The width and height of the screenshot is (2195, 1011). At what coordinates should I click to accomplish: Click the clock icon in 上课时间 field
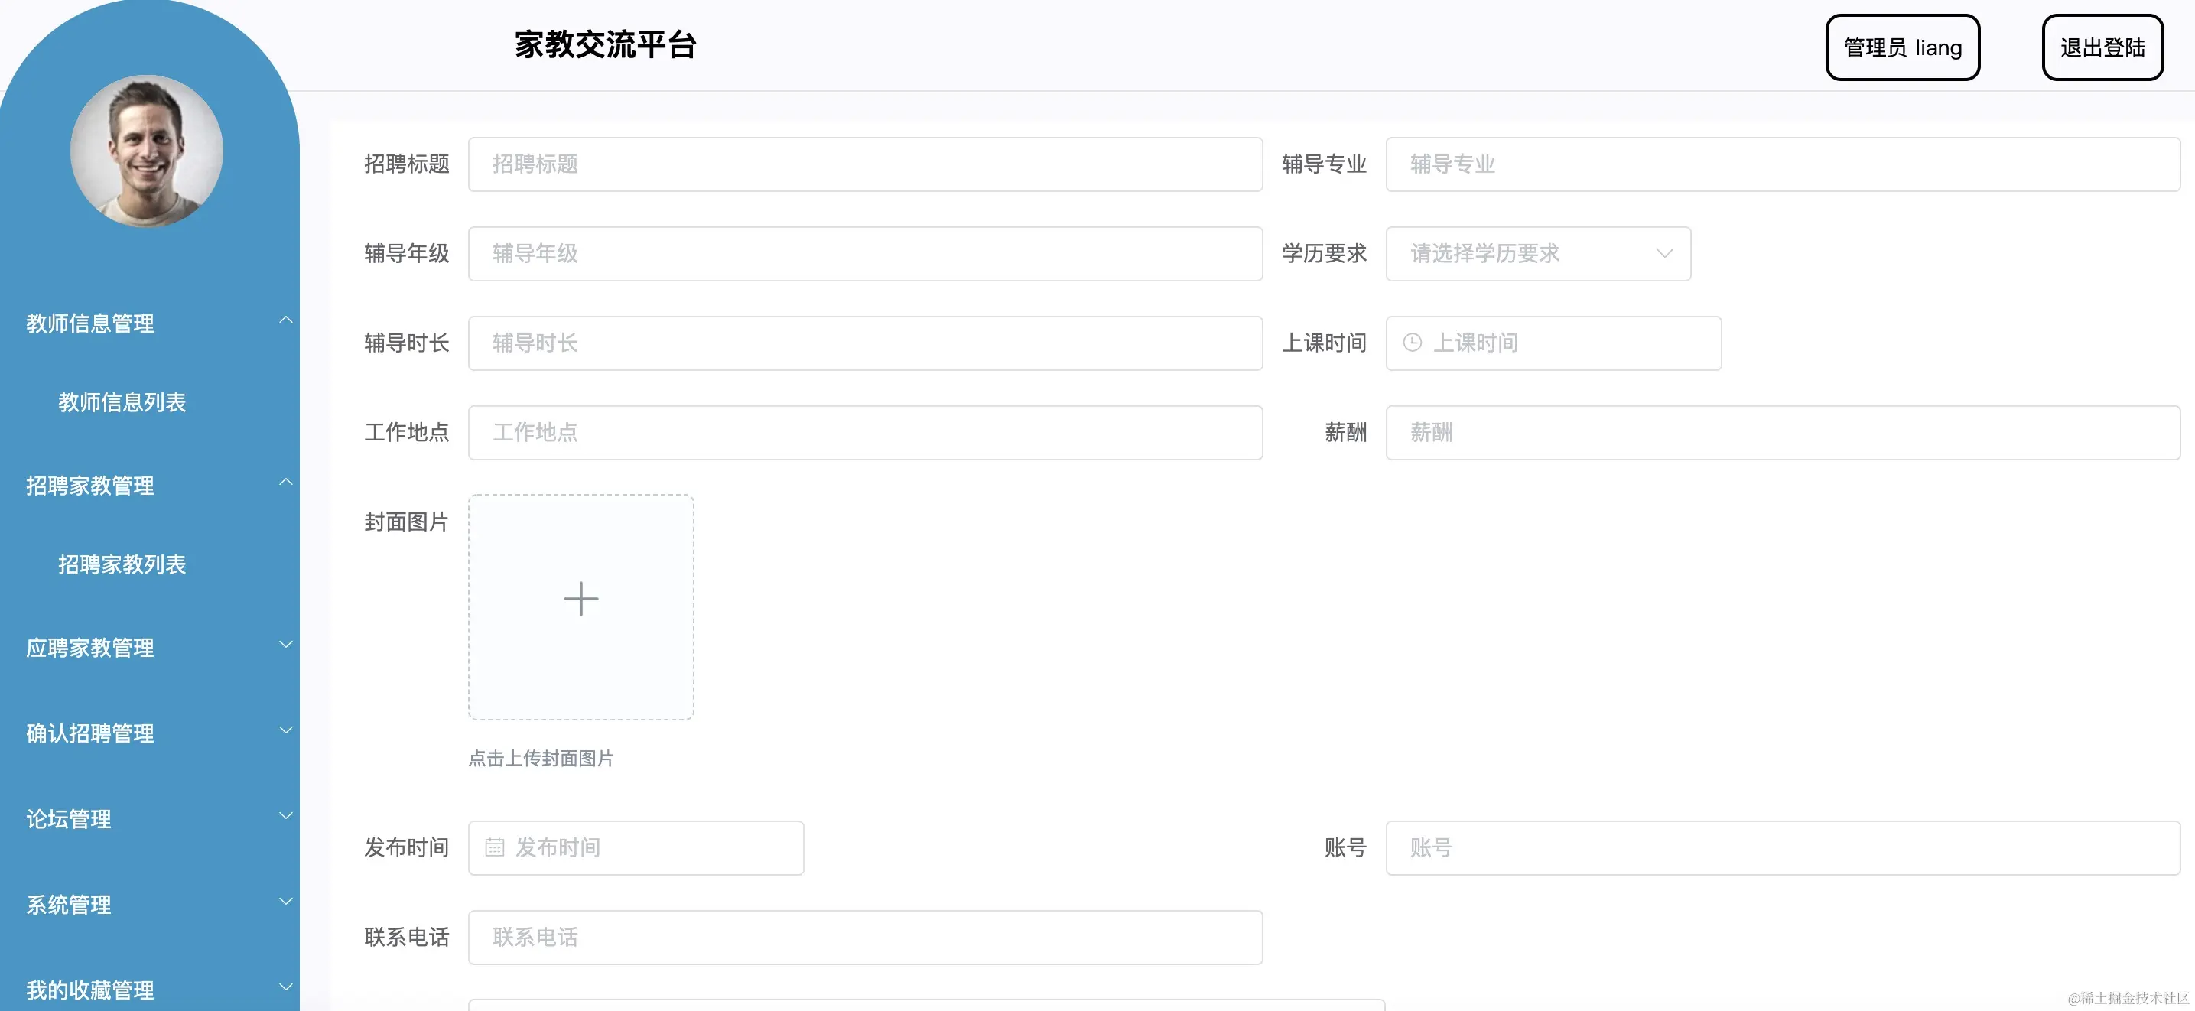coord(1412,343)
